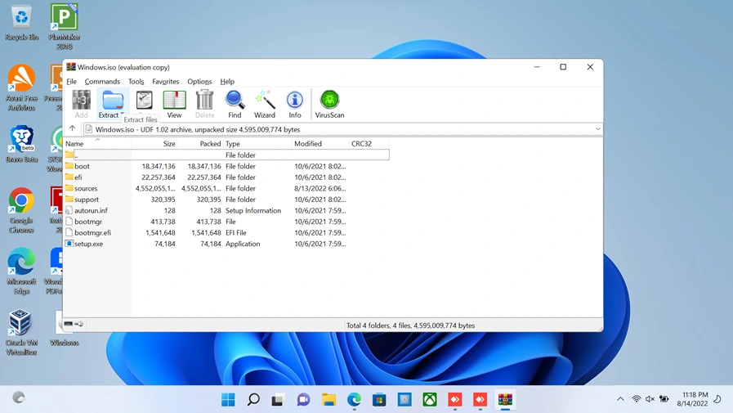Click the muted volume tray icon
This screenshot has height=413, width=733.
[650, 399]
